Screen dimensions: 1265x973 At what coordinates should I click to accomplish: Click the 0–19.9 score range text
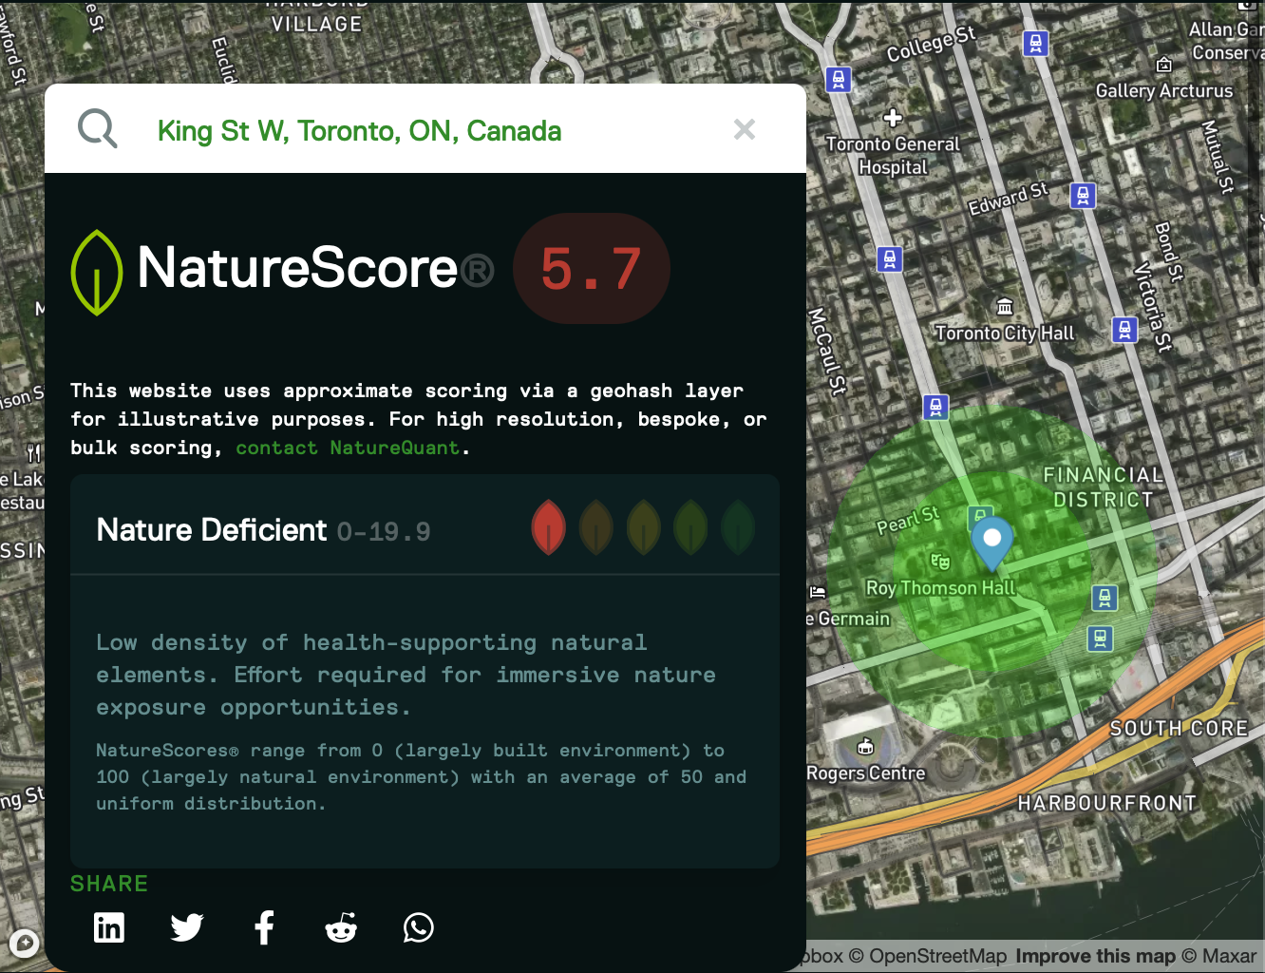(x=384, y=531)
